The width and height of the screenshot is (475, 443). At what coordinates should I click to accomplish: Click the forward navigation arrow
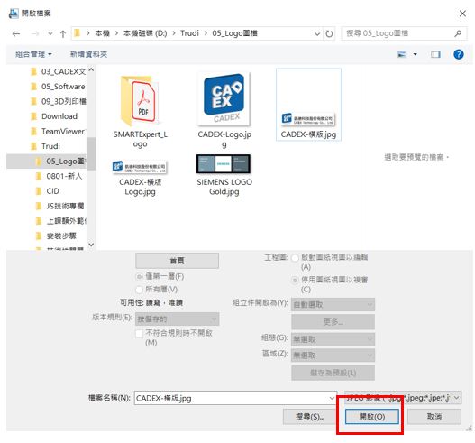[x=35, y=33]
